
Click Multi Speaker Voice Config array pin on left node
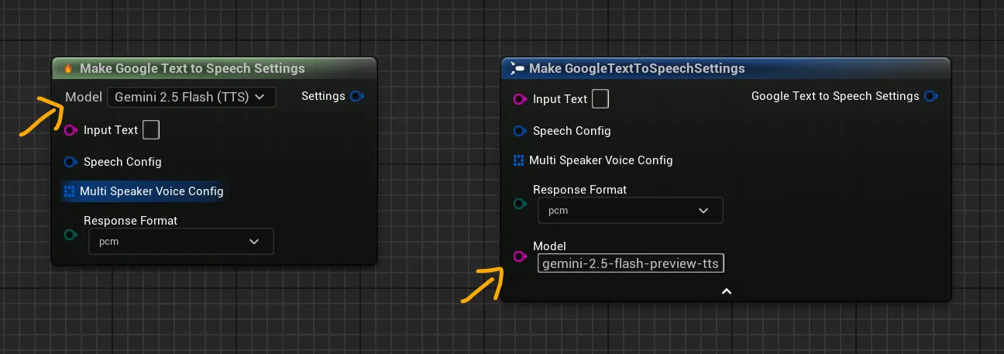pyautogui.click(x=70, y=191)
